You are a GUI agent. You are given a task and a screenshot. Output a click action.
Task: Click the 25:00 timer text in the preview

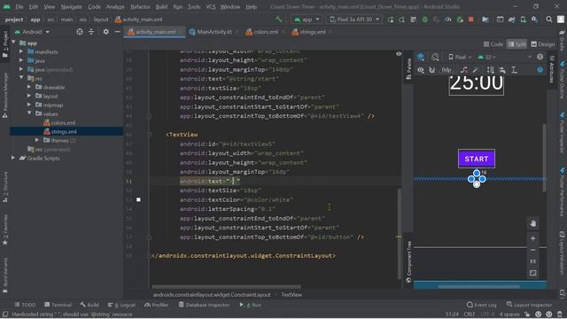(x=477, y=84)
